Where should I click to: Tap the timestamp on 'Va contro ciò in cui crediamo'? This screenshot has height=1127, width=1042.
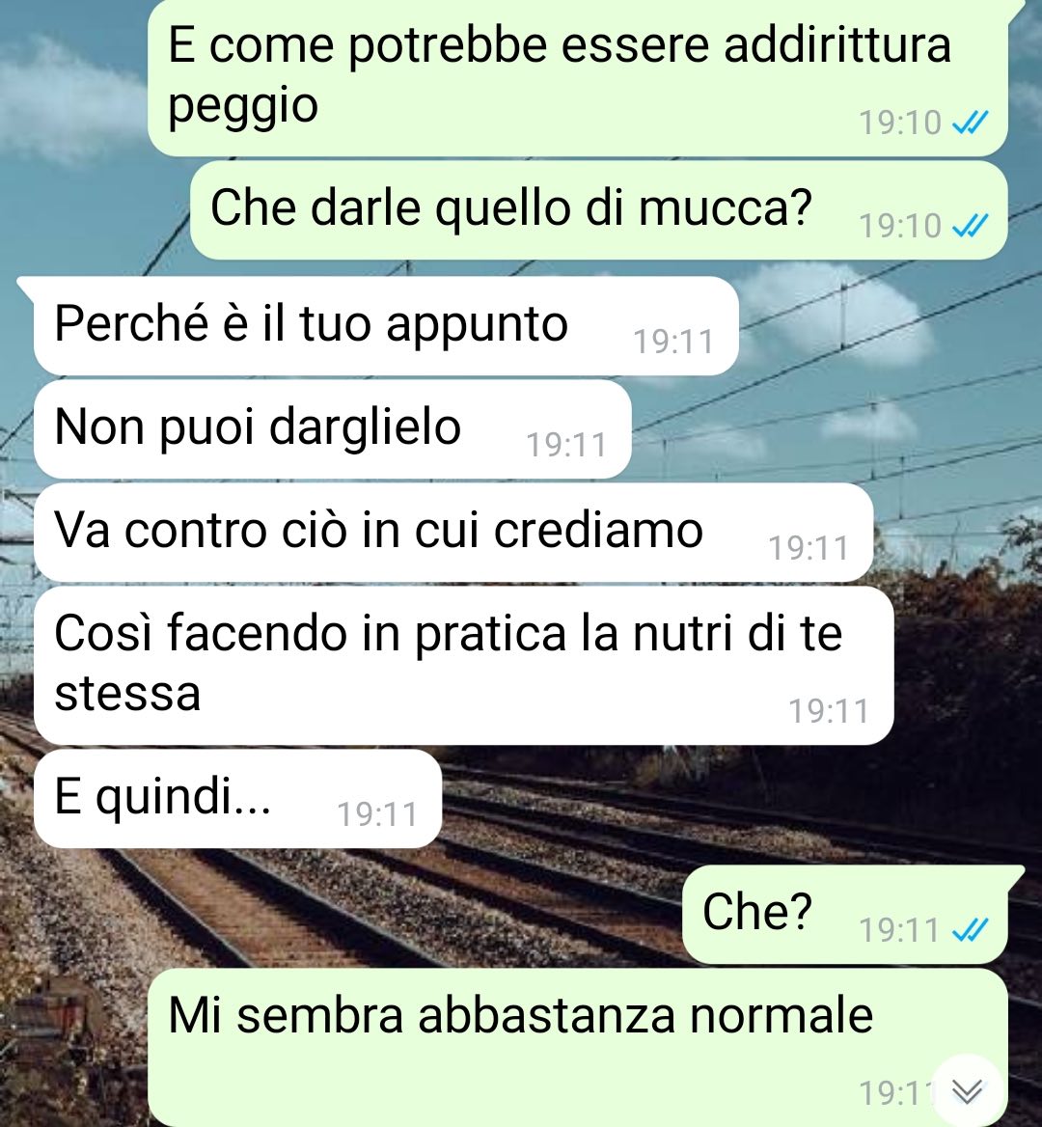pyautogui.click(x=809, y=548)
